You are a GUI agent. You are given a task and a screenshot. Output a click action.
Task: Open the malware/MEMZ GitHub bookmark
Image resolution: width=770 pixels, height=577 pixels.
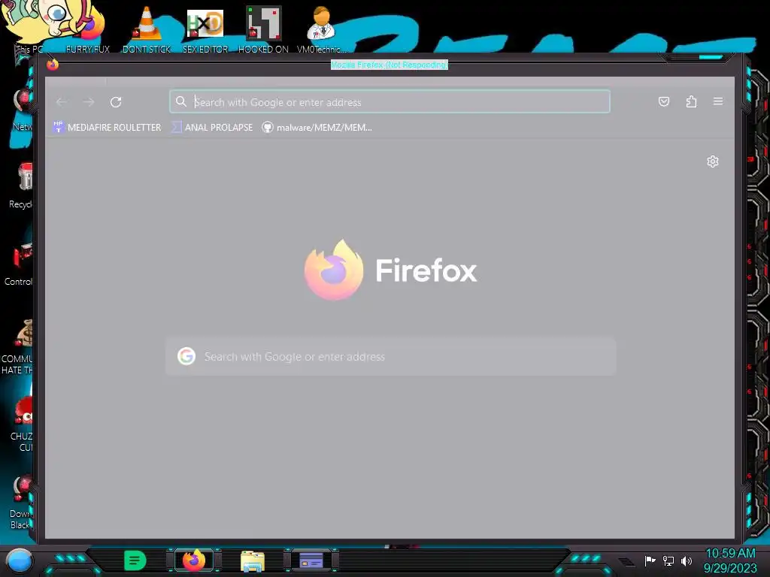pos(317,128)
